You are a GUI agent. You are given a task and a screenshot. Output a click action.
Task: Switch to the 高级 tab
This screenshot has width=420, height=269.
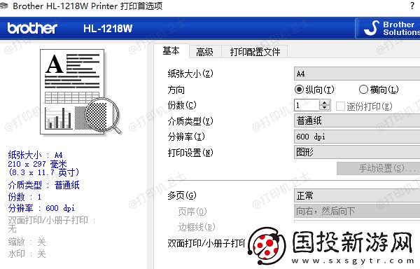pyautogui.click(x=204, y=52)
